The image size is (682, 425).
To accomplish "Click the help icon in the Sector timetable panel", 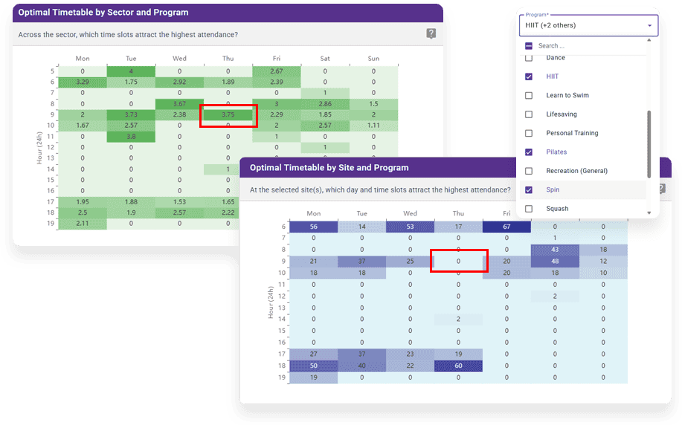I will click(x=431, y=34).
